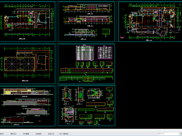Screen dimensions: 182x136
Task: Click the long orange curtain wall elevation
Action: pos(87,70)
